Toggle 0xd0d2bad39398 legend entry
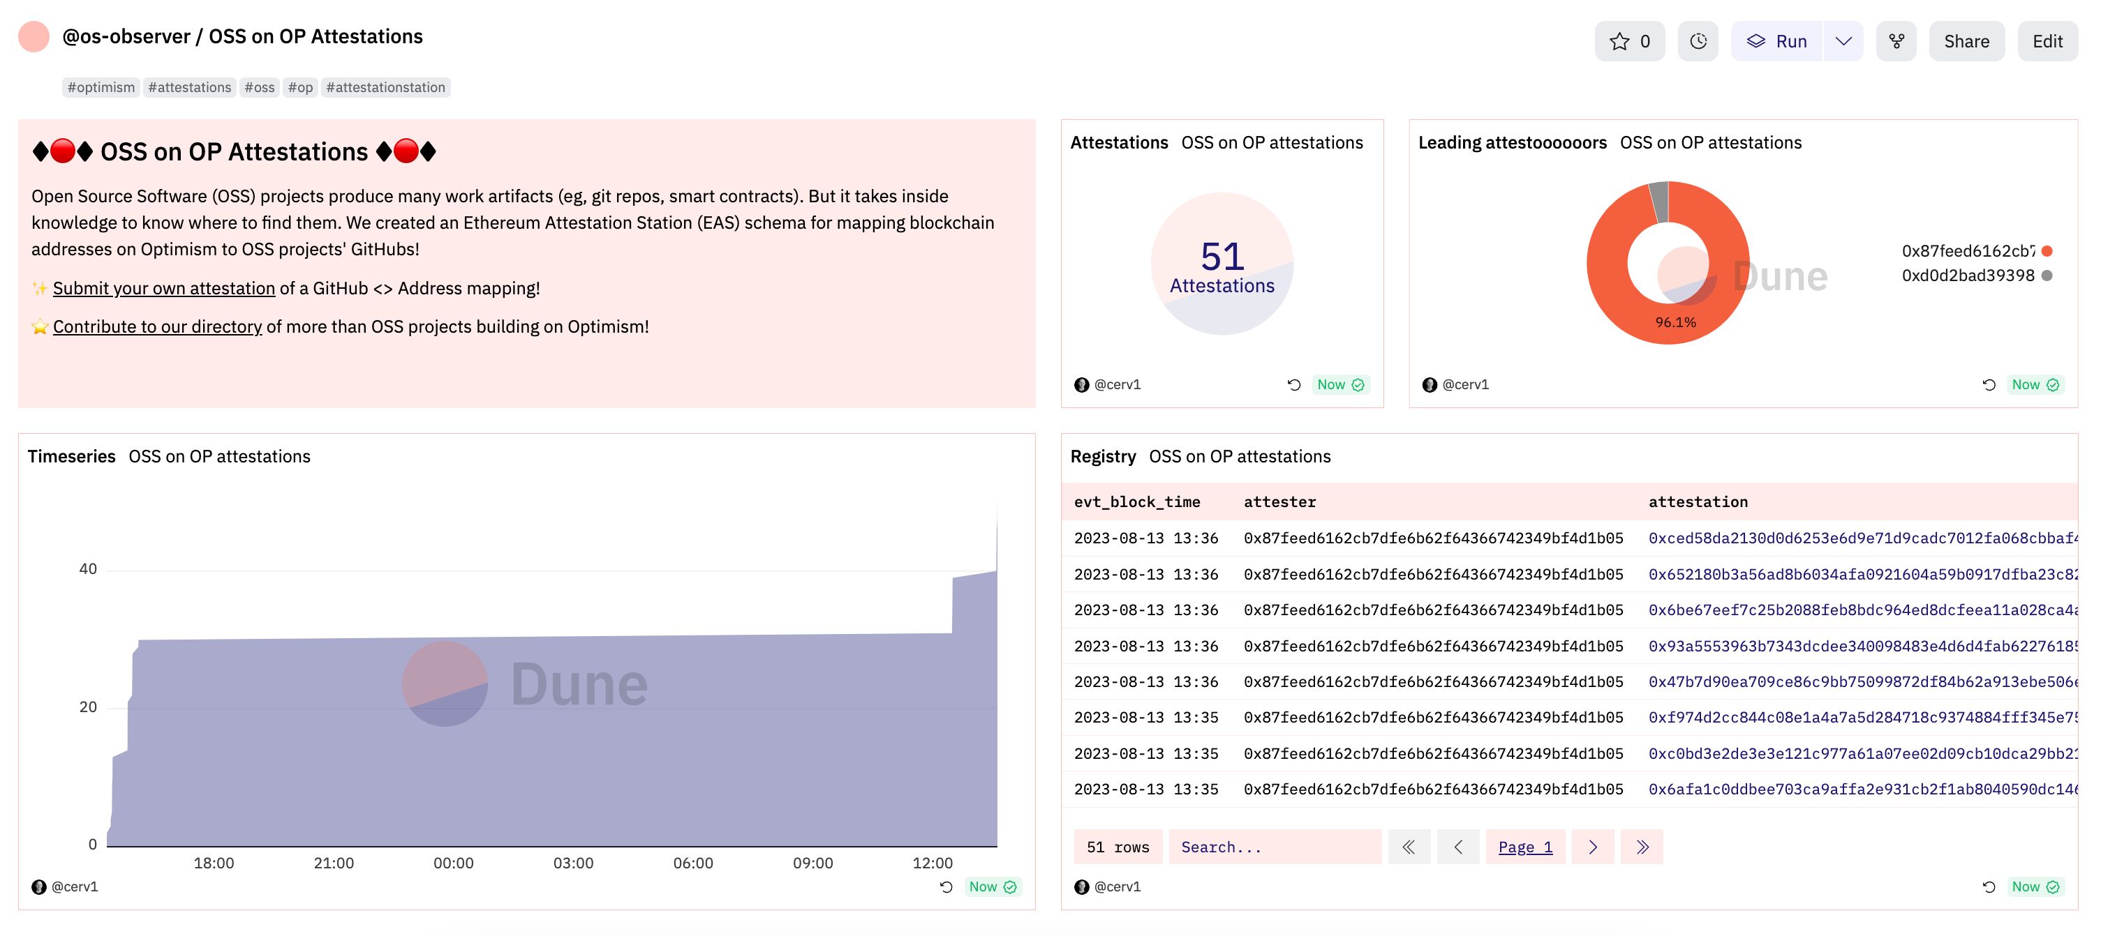 point(1976,275)
